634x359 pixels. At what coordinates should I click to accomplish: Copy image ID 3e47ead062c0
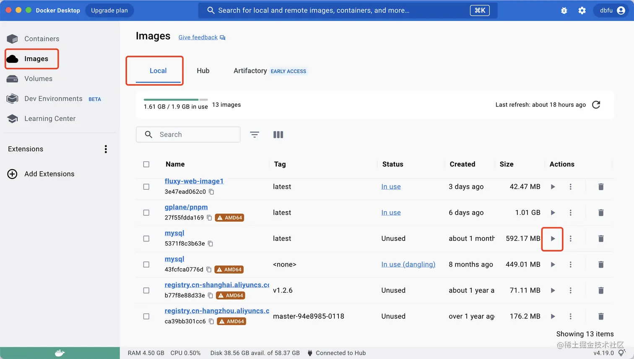[211, 192]
